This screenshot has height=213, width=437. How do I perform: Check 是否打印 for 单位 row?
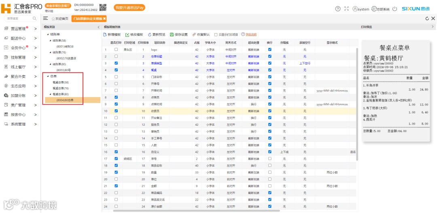116,179
